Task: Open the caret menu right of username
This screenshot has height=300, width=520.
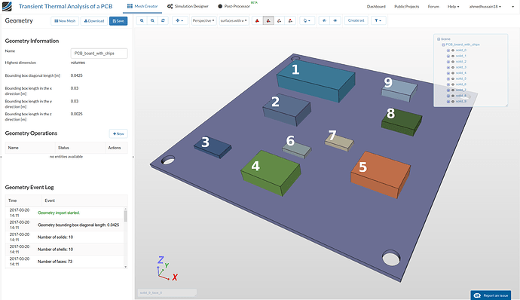Action: tap(512, 7)
